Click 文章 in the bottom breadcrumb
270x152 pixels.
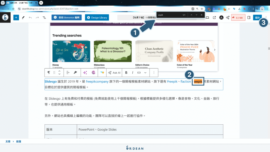pos(8,141)
